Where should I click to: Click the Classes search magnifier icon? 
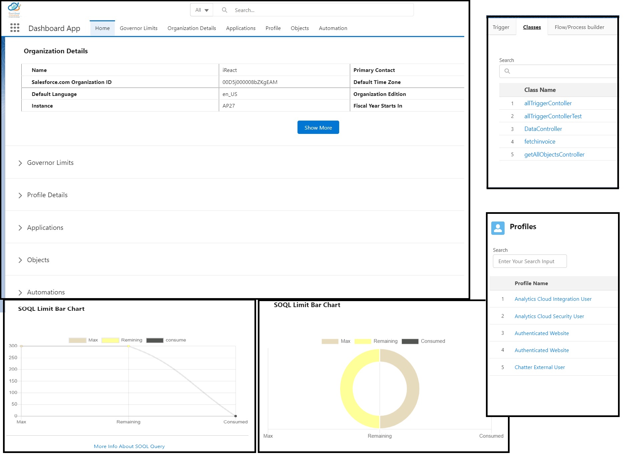507,71
